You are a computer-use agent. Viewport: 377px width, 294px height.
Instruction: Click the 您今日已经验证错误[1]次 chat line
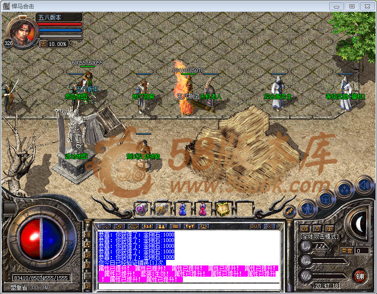131,263
